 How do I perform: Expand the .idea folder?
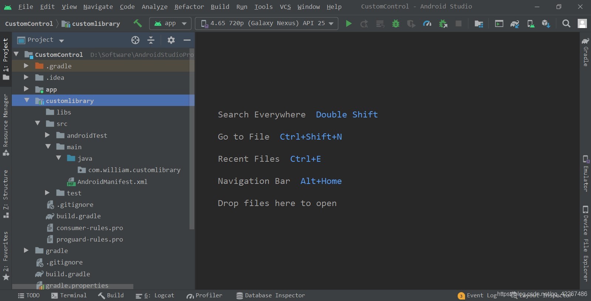[26, 77]
